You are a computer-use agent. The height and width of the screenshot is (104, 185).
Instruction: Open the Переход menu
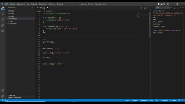pyautogui.click(x=34, y=4)
